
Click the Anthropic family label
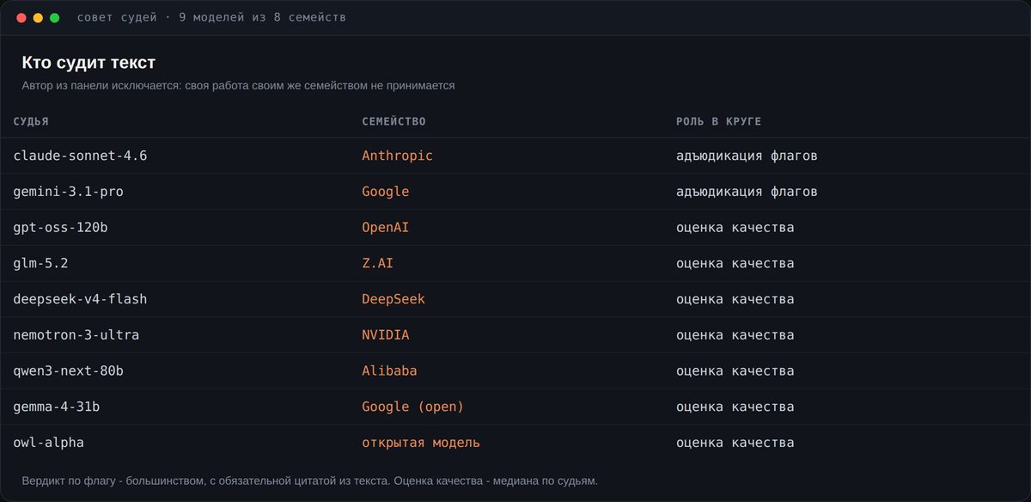tap(397, 156)
